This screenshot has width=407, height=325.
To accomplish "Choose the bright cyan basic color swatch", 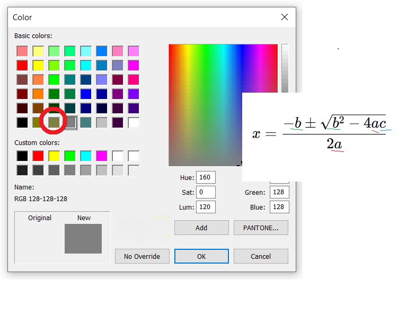I will click(86, 65).
